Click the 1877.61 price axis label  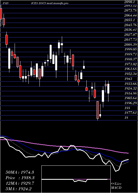130,113
